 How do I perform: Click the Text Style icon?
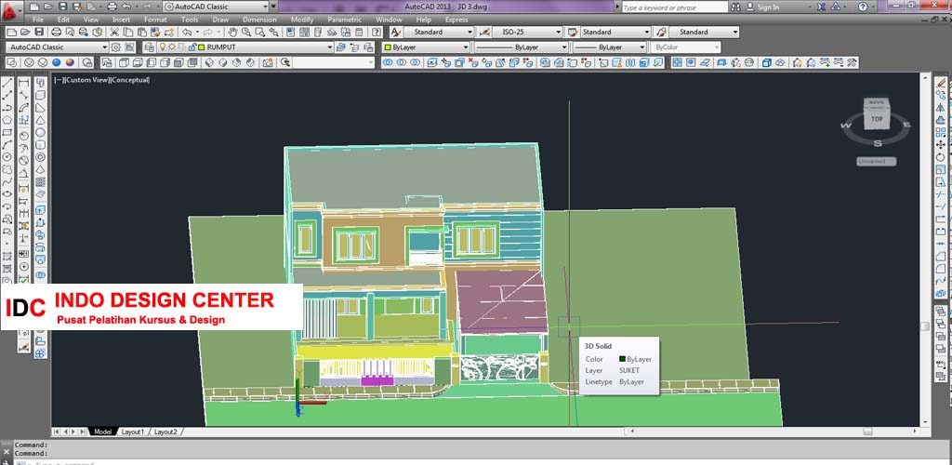click(x=396, y=33)
